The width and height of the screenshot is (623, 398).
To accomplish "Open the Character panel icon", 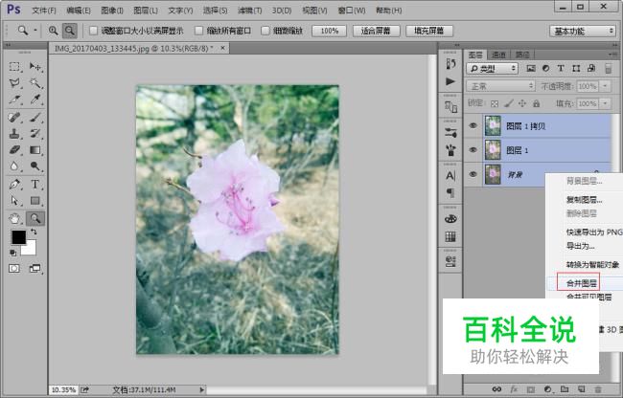I will pyautogui.click(x=450, y=175).
